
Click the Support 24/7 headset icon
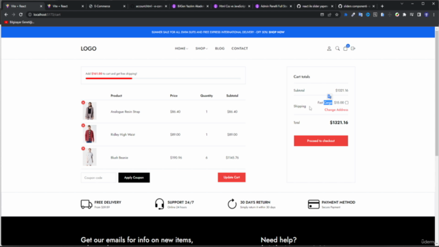click(159, 204)
